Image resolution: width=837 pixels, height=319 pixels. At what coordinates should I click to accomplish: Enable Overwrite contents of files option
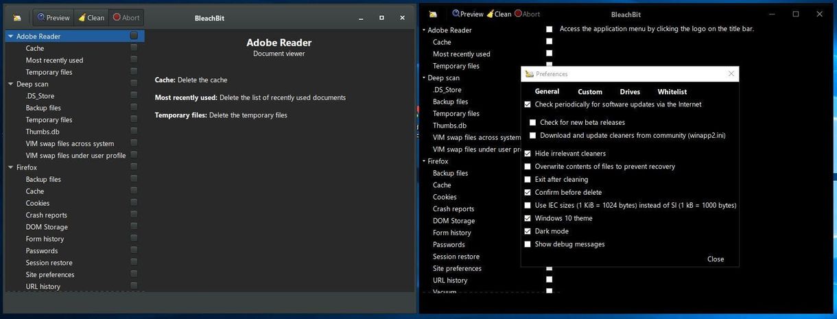pyautogui.click(x=528, y=167)
